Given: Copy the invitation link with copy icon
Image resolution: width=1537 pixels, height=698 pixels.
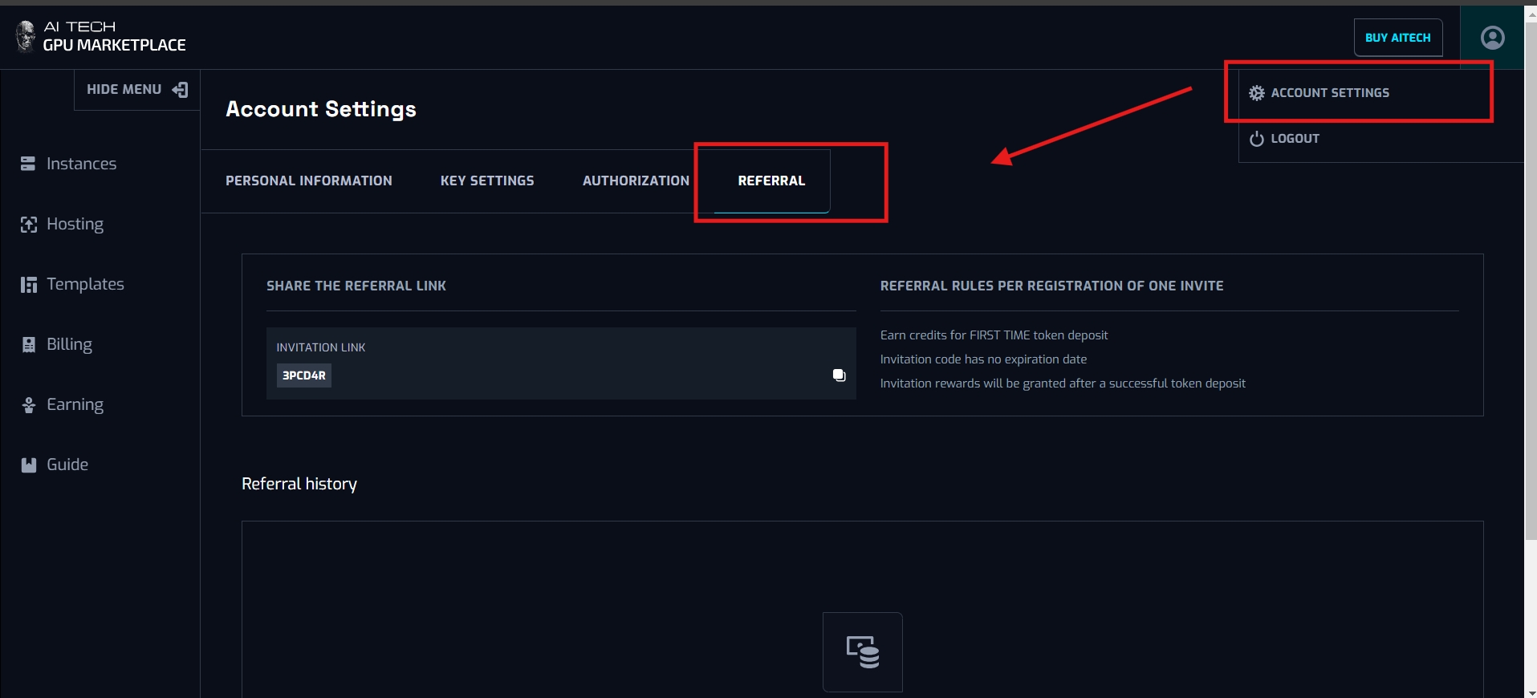Looking at the screenshot, I should 839,375.
